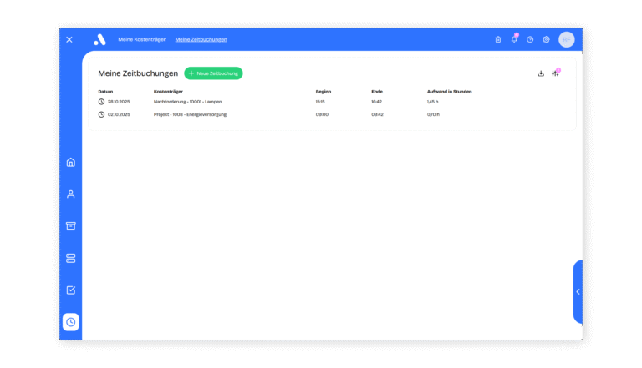
Task: Open the person icon in sidebar
Action: click(71, 194)
